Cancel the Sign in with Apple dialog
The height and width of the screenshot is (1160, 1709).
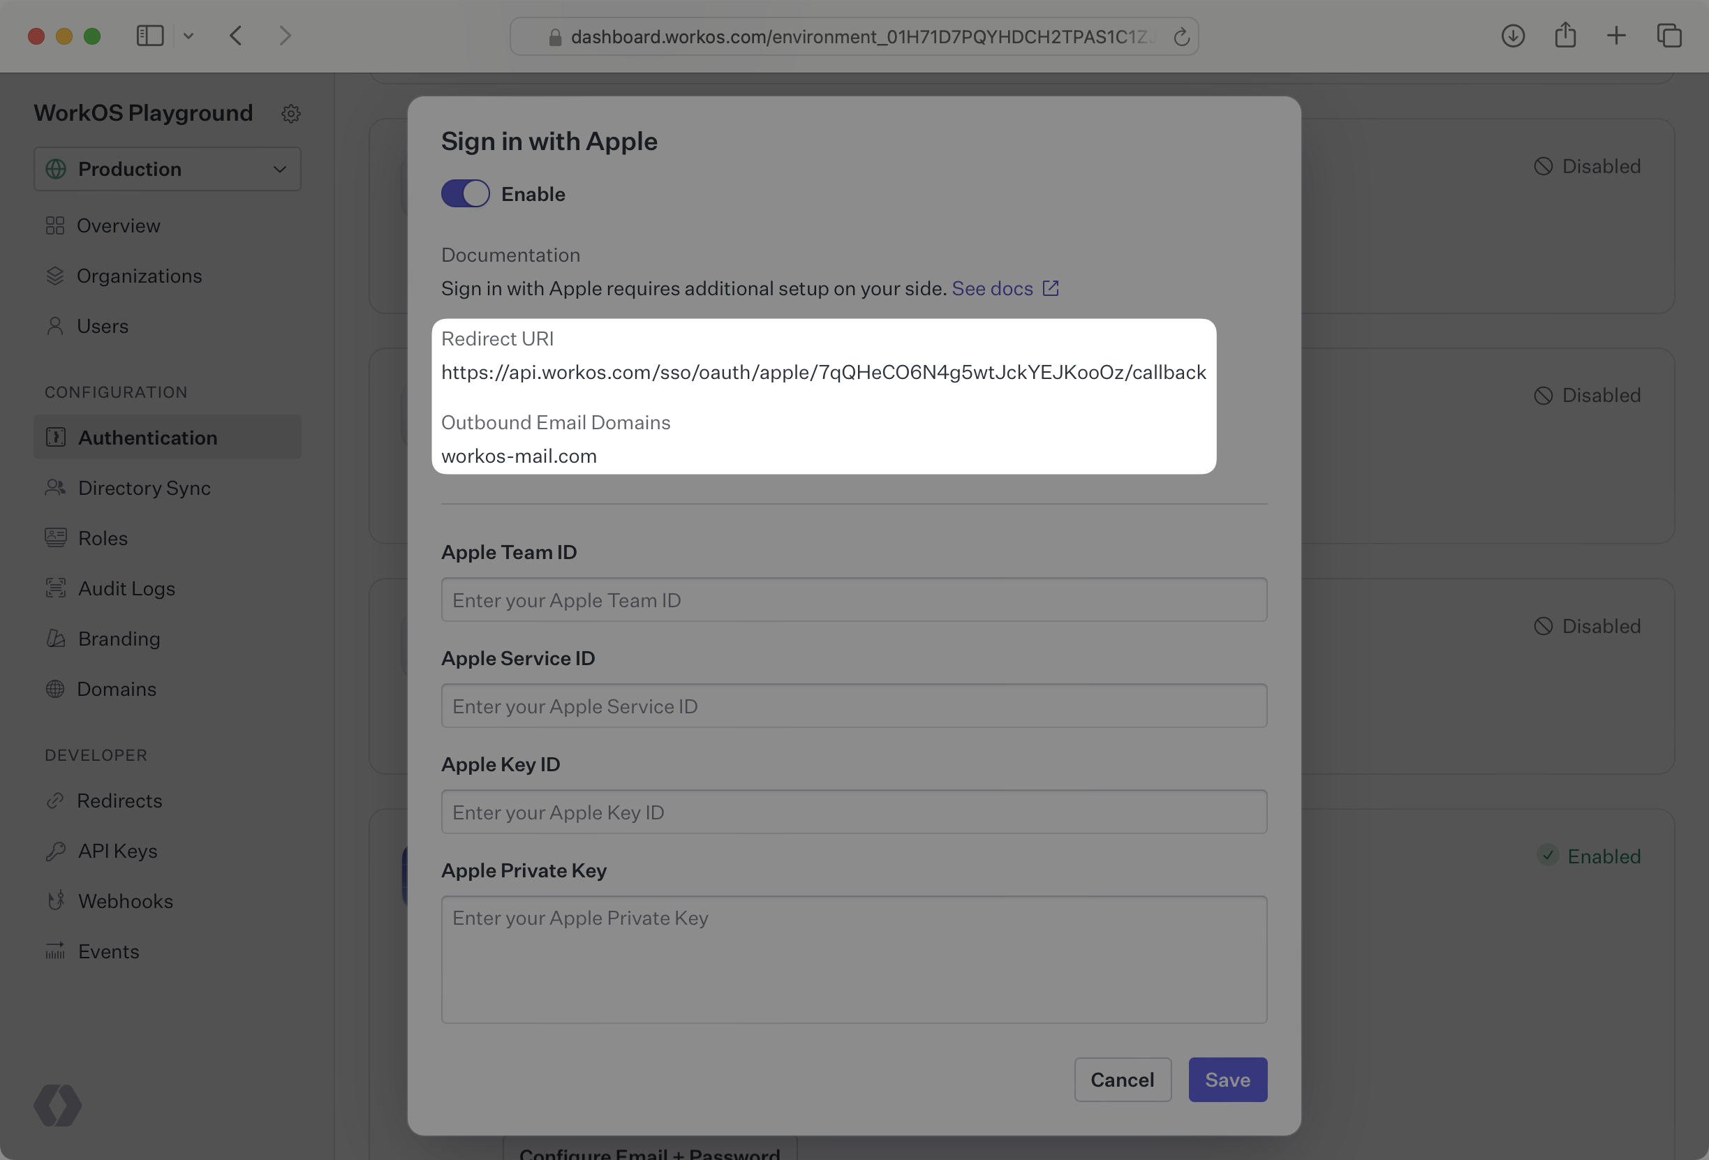point(1122,1079)
